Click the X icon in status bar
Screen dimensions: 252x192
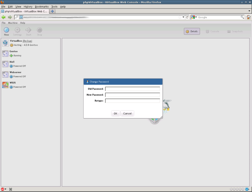pyautogui.click(x=11, y=189)
